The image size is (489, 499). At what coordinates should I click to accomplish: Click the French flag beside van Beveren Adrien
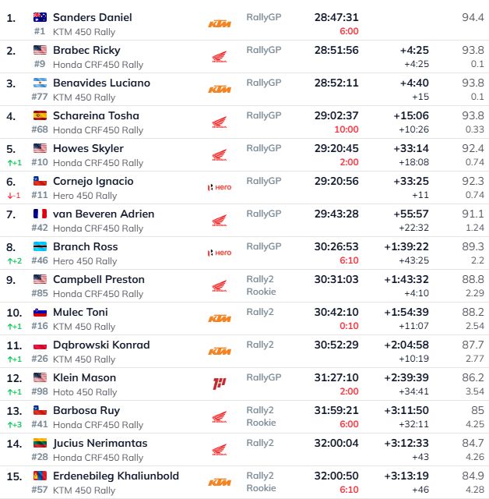pos(40,214)
